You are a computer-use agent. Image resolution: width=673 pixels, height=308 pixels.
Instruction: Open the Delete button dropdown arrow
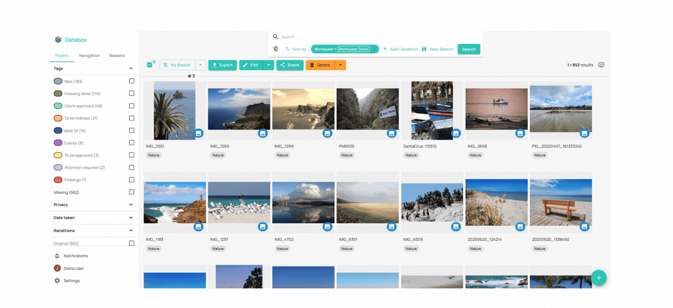(x=340, y=65)
